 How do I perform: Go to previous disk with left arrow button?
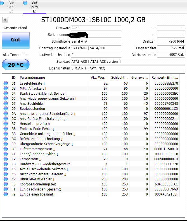point(5,20)
